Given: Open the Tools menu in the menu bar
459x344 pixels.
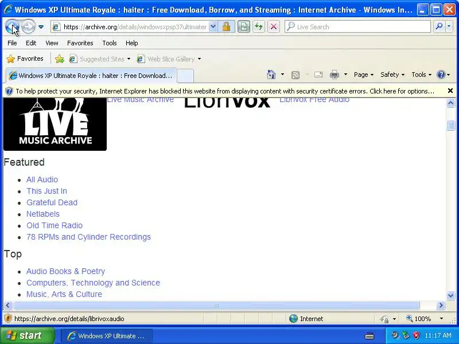Looking at the screenshot, I should [x=109, y=43].
